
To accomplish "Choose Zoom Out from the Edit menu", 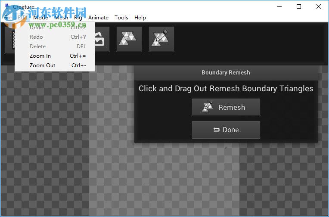I will pyautogui.click(x=55, y=65).
